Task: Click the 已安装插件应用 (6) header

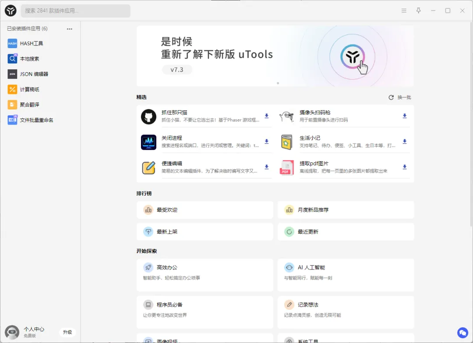Action: click(27, 28)
